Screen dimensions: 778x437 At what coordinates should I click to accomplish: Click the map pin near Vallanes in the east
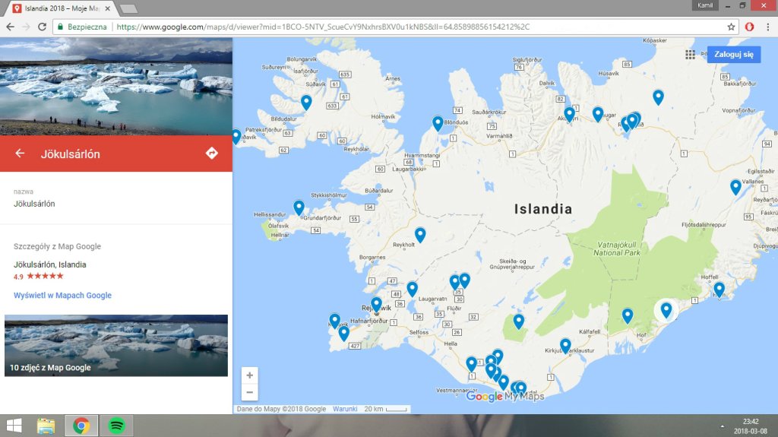tap(735, 187)
